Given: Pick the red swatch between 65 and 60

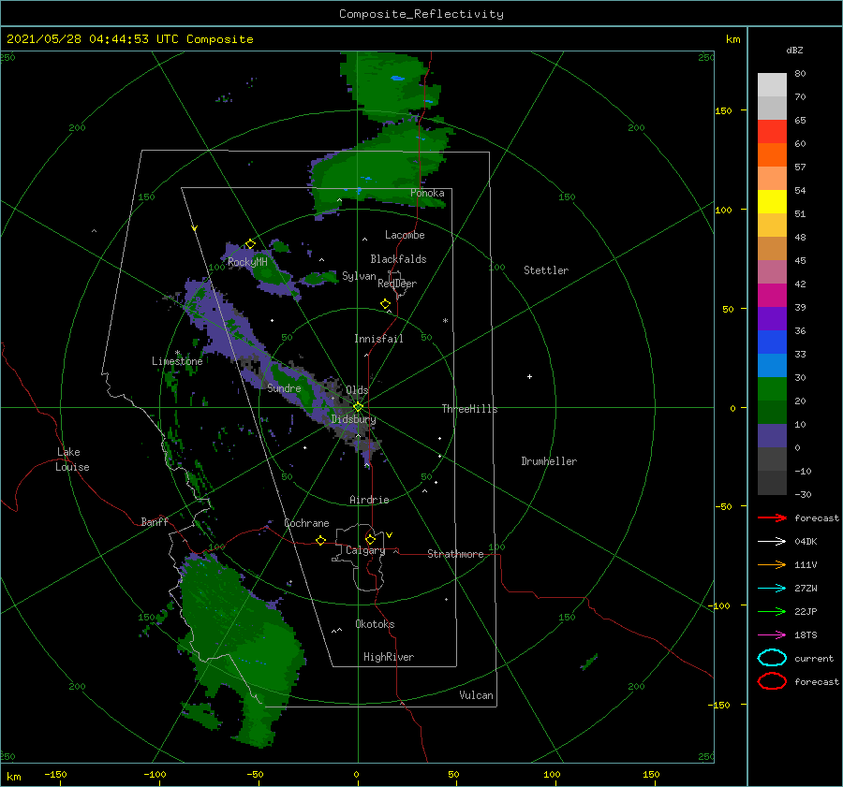Looking at the screenshot, I should click(x=772, y=131).
